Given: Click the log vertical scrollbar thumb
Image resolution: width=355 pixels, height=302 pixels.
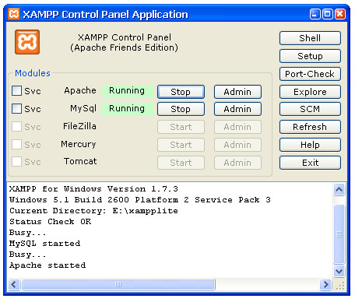Looking at the screenshot, I should tap(339, 234).
